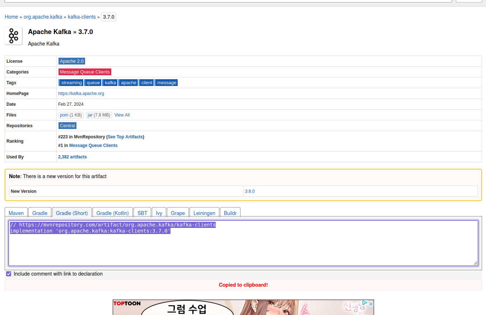Click the textarea resize handle corner

pyautogui.click(x=475, y=263)
